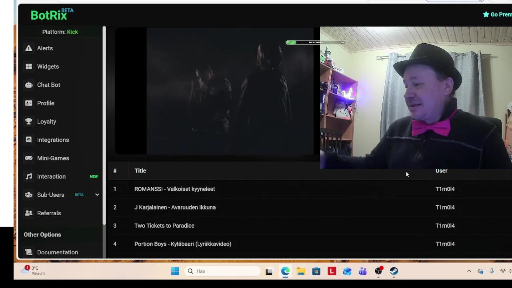Open the Integrations menu item
The image size is (512, 288).
point(53,140)
